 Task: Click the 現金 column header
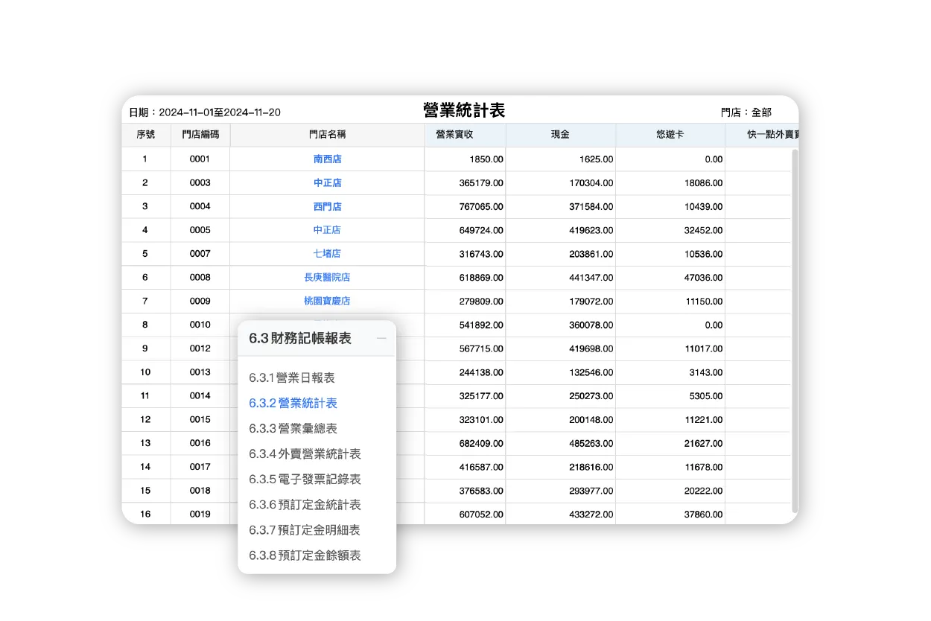pos(560,135)
